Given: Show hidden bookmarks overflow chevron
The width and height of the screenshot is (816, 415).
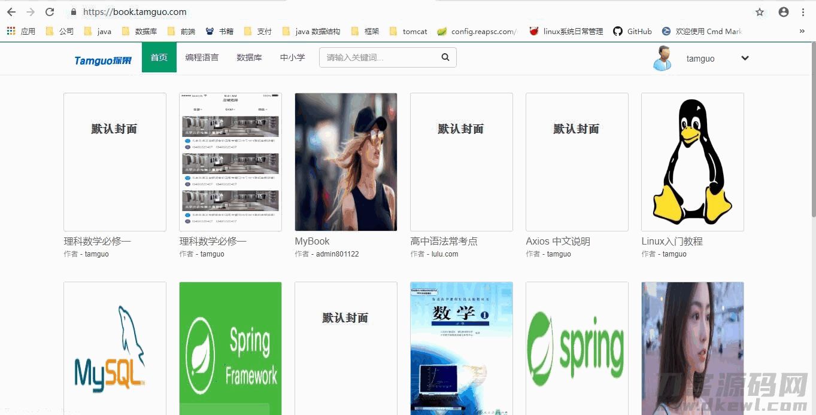Looking at the screenshot, I should click(x=802, y=31).
